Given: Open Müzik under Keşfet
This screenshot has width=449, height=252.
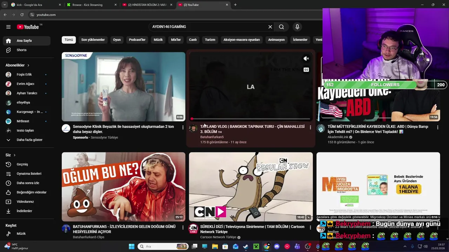Looking at the screenshot, I should pos(27,234).
